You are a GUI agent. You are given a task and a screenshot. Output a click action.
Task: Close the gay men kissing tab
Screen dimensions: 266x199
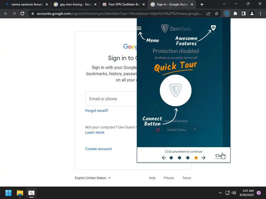[95, 4]
